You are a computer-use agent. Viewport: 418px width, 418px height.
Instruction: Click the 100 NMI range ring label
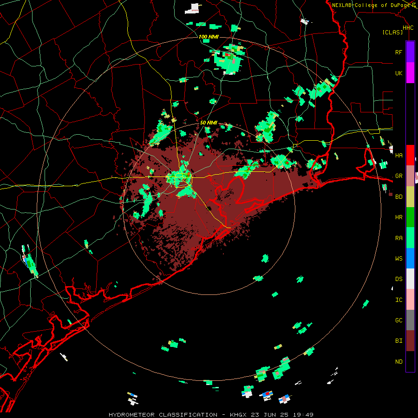209,37
